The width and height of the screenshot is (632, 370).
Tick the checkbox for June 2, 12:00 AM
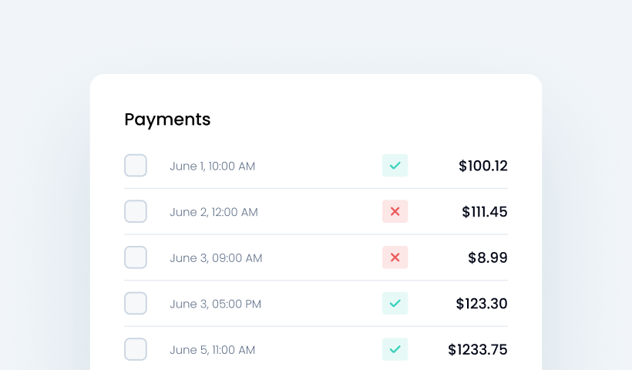pos(136,211)
